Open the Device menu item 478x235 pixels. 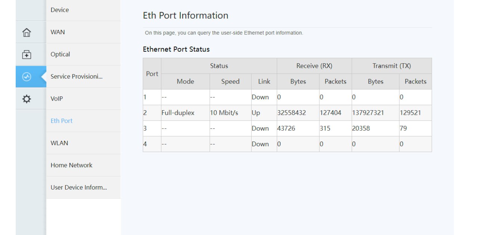click(60, 10)
